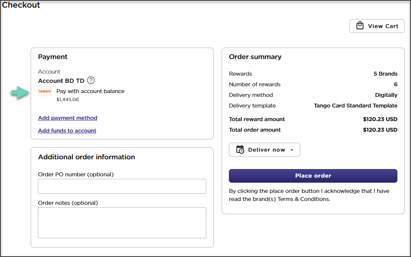The height and width of the screenshot is (257, 411).
Task: Click the Total order amount $120.23 USD value
Action: (x=380, y=130)
